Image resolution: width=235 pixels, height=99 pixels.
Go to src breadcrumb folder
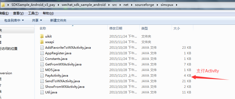coord(115,5)
